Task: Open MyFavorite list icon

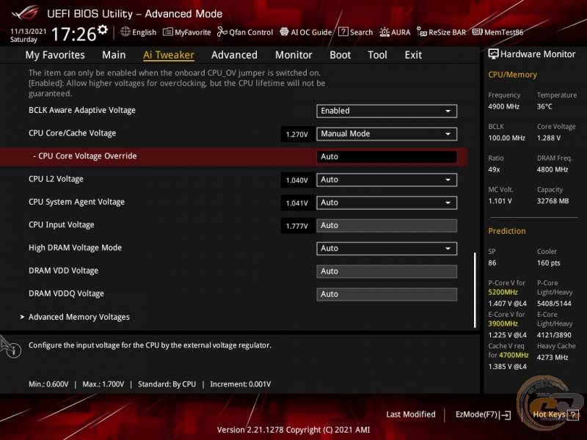Action: pos(168,32)
